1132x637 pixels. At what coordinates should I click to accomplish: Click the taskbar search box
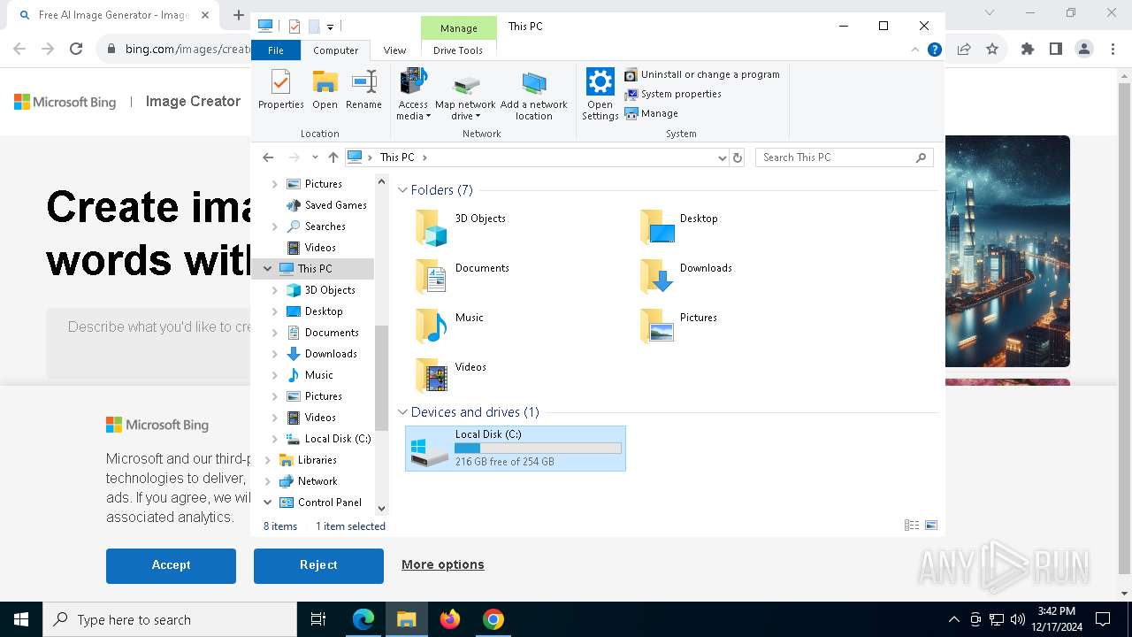point(170,619)
